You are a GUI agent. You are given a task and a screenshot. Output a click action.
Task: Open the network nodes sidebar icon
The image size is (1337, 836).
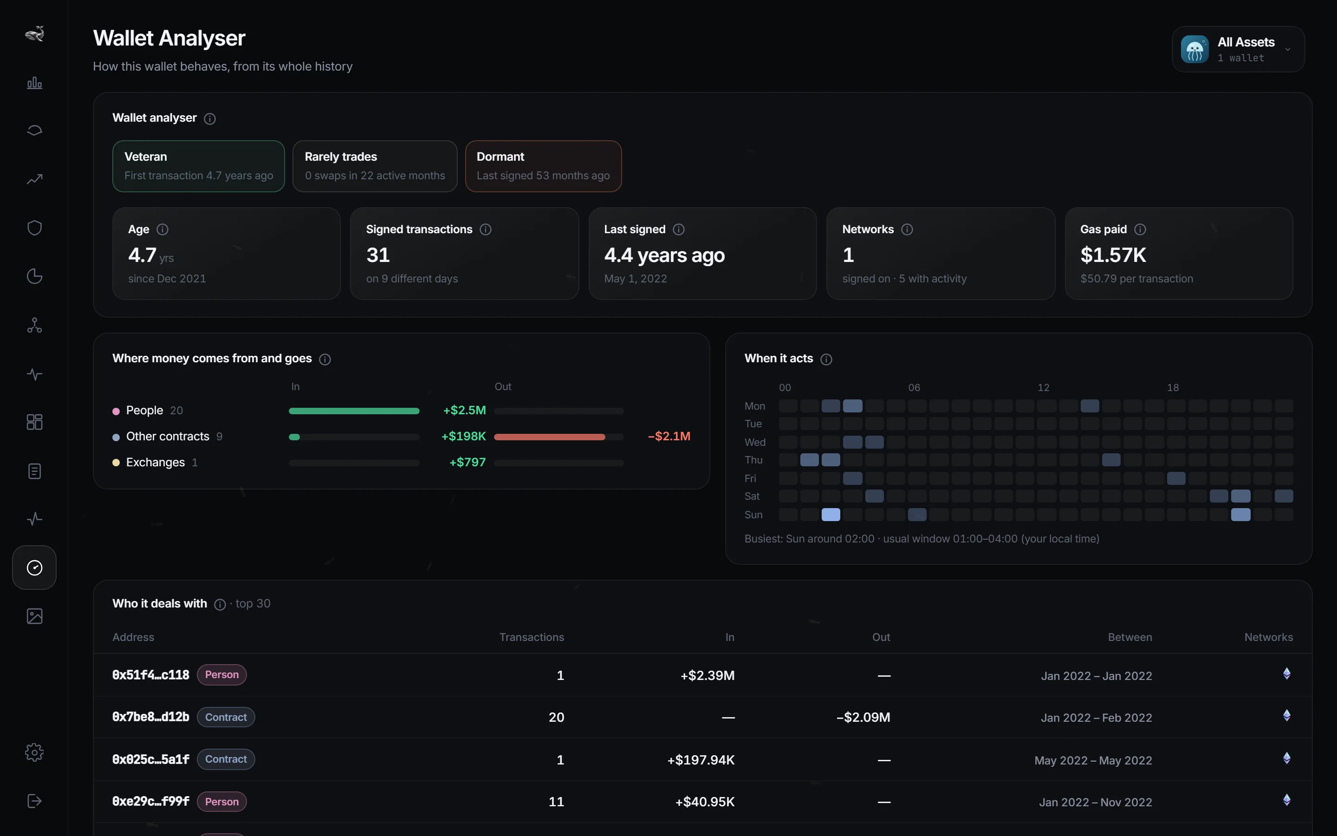pos(34,325)
